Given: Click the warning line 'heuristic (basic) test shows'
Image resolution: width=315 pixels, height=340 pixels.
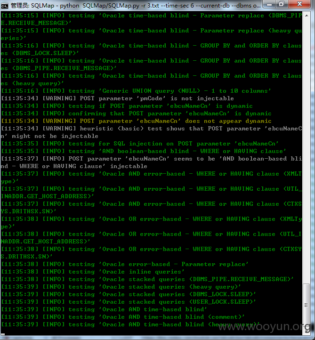Looking at the screenshot, I should [x=151, y=129].
